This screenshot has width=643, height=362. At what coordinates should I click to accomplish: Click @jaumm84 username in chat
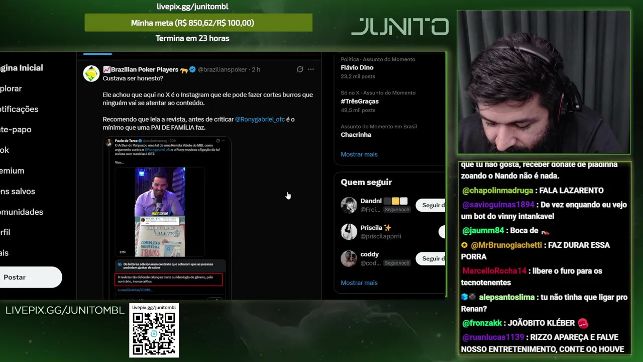click(x=483, y=231)
